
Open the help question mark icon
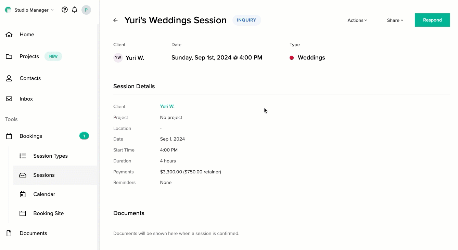pyautogui.click(x=65, y=10)
